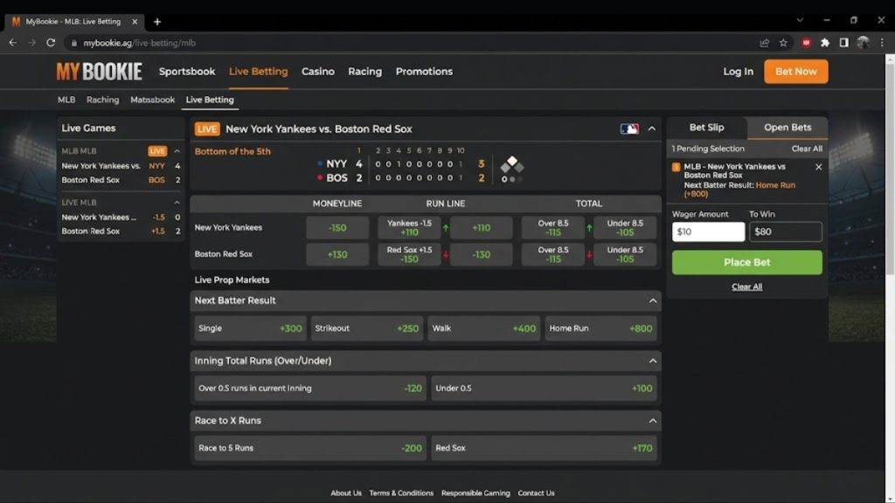
Task: Select the Live Betting sub-navigation tab
Action: coord(210,100)
